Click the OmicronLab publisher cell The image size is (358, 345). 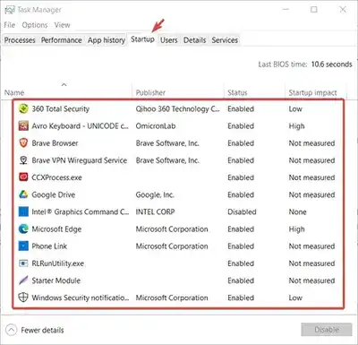(156, 125)
